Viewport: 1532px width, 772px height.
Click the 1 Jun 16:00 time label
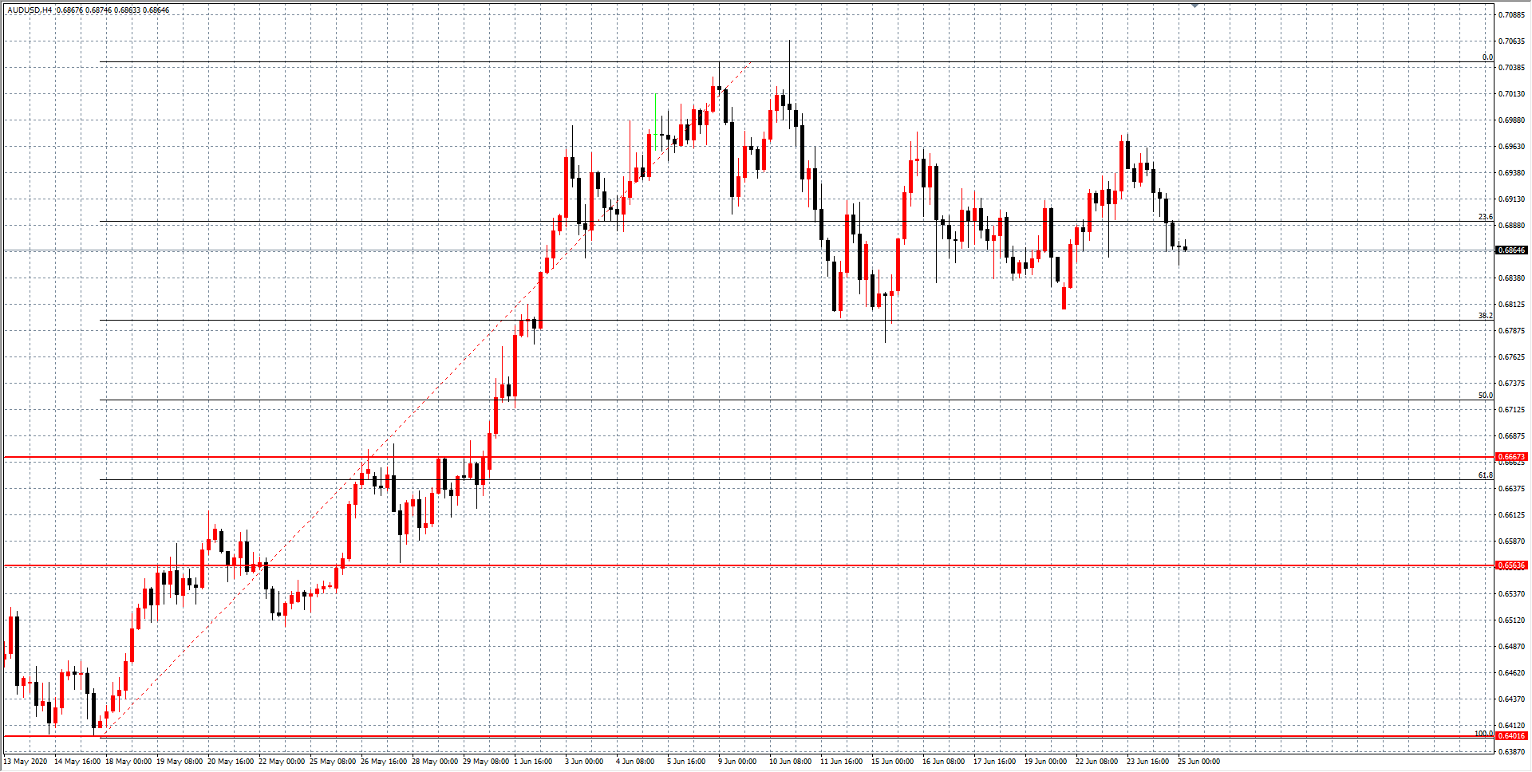click(x=535, y=762)
